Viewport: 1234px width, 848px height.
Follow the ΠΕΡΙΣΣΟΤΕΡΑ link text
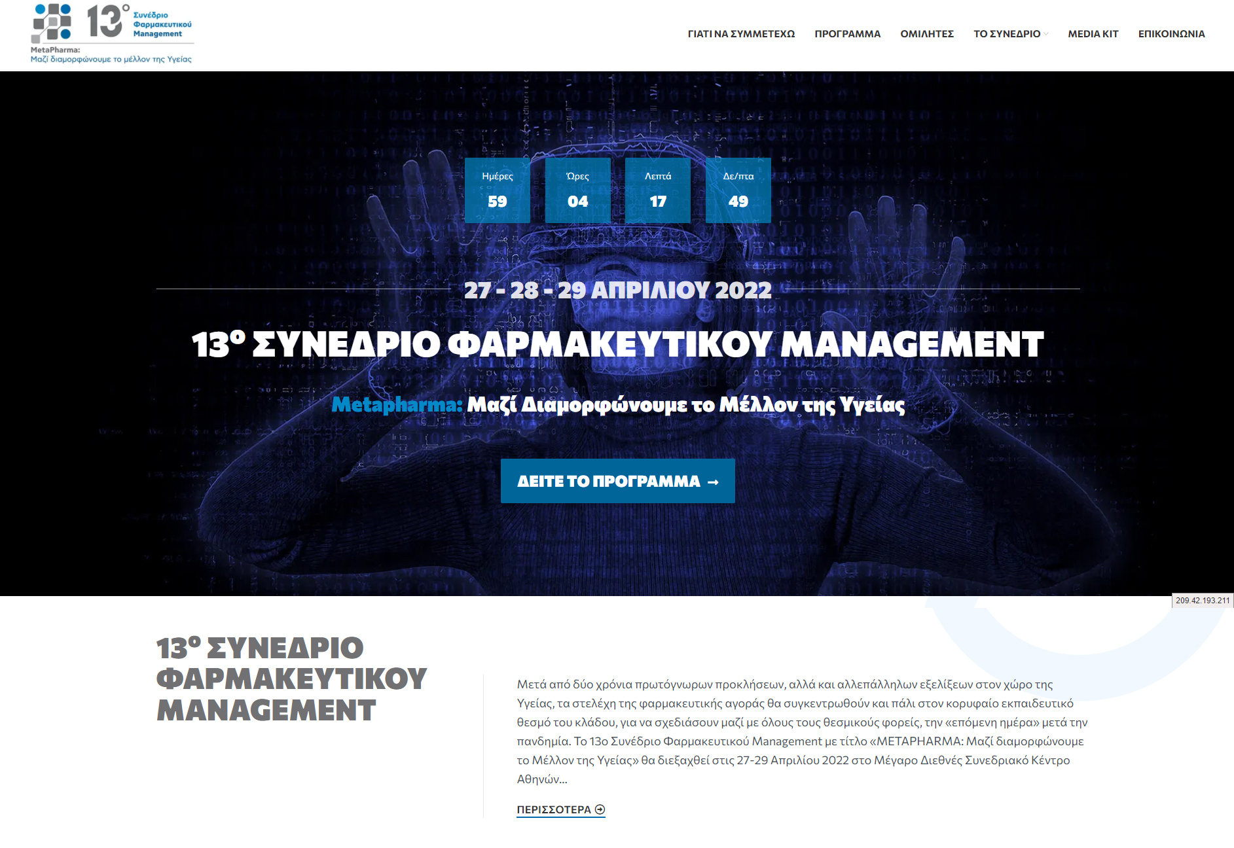click(x=554, y=809)
